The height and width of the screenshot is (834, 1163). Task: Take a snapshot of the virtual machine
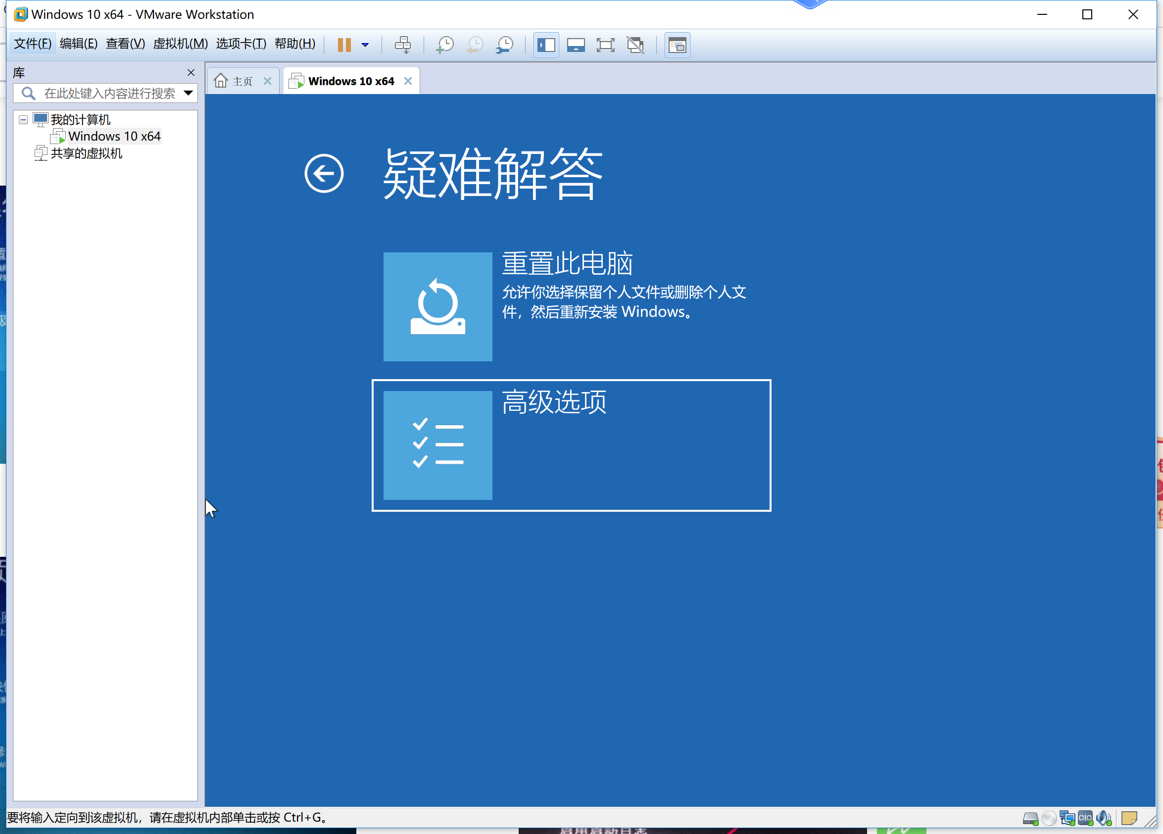tap(444, 45)
